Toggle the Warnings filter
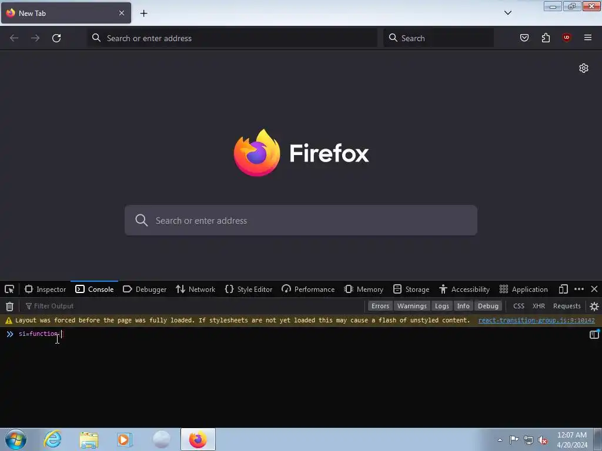This screenshot has width=602, height=451. (x=412, y=306)
